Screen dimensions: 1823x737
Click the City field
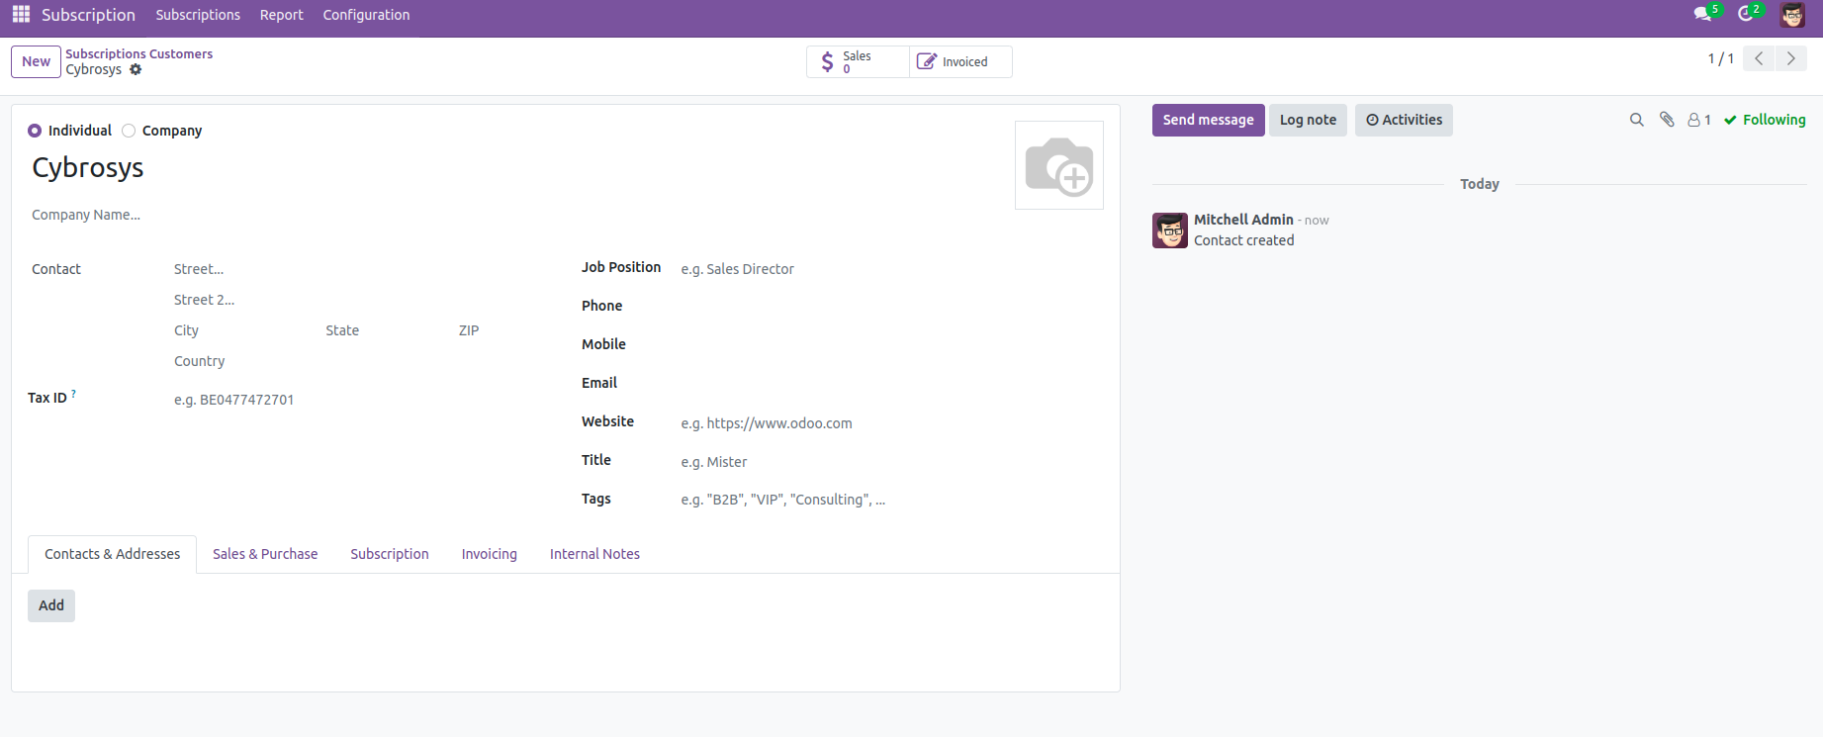[244, 330]
